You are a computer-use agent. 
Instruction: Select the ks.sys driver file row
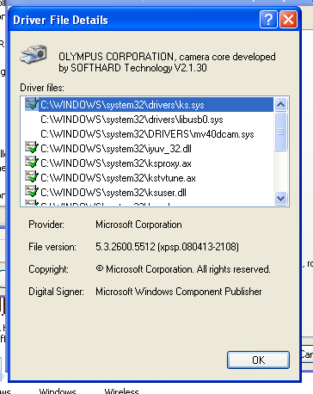(x=149, y=105)
